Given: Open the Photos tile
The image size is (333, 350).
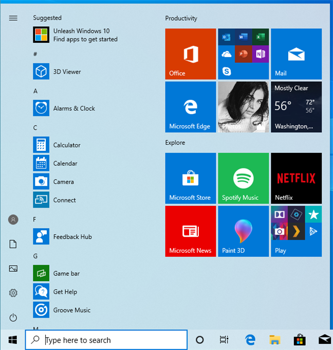Looking at the screenshot, I should pyautogui.click(x=244, y=107).
